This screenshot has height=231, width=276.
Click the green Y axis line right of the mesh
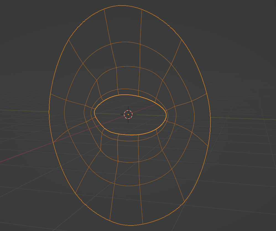click(243, 119)
